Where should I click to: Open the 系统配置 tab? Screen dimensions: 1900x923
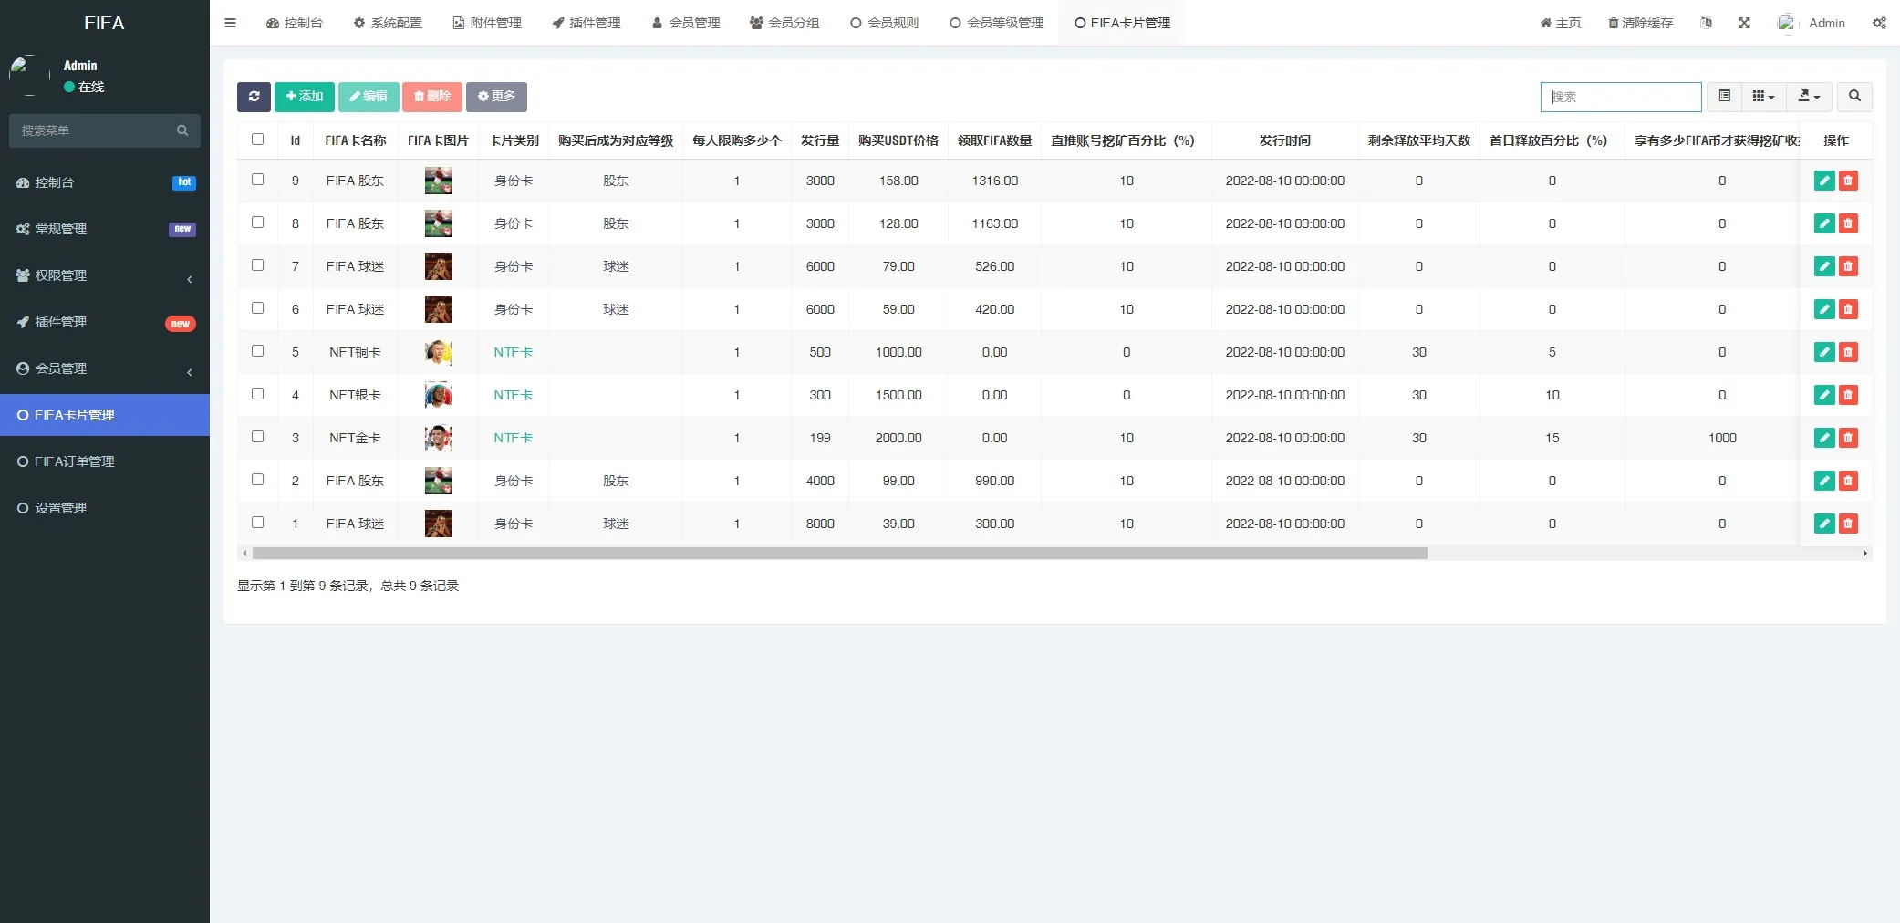tap(388, 23)
